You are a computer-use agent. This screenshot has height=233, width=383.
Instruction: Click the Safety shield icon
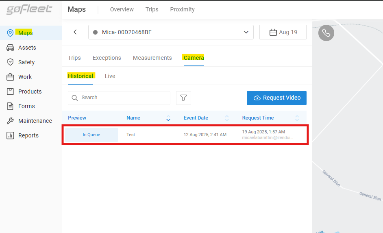pyautogui.click(x=10, y=62)
